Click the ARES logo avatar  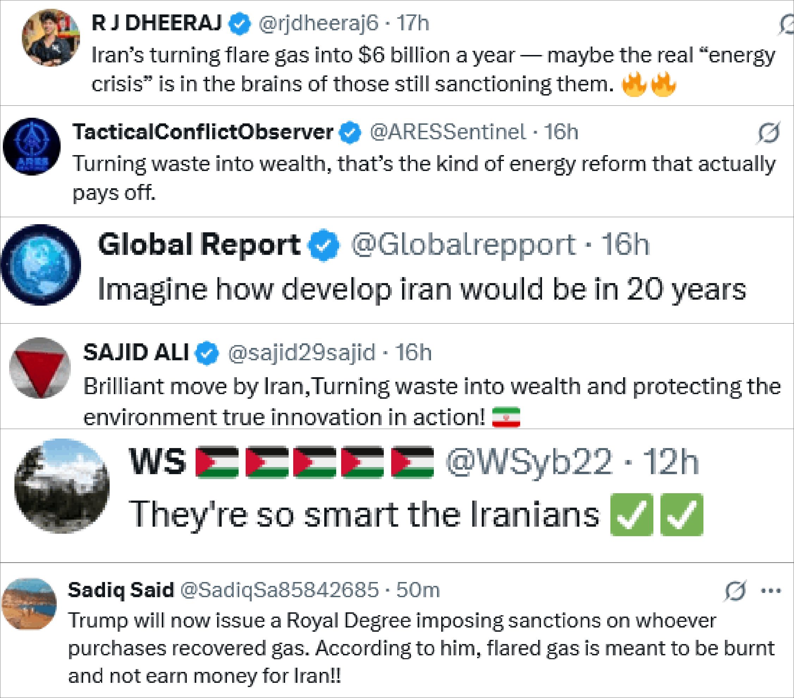tap(32, 147)
